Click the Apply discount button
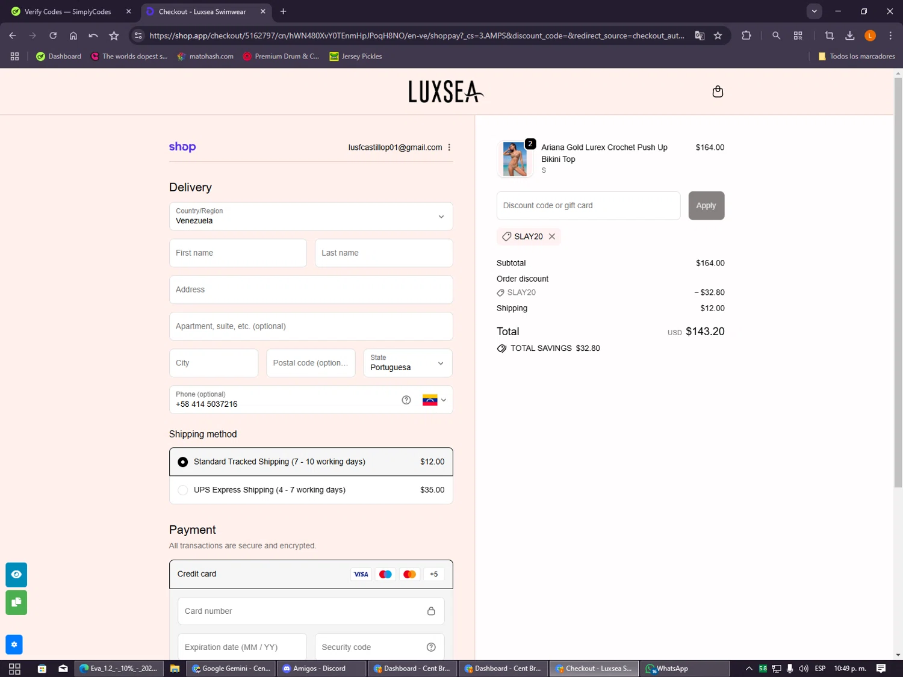The height and width of the screenshot is (677, 903). tap(706, 206)
